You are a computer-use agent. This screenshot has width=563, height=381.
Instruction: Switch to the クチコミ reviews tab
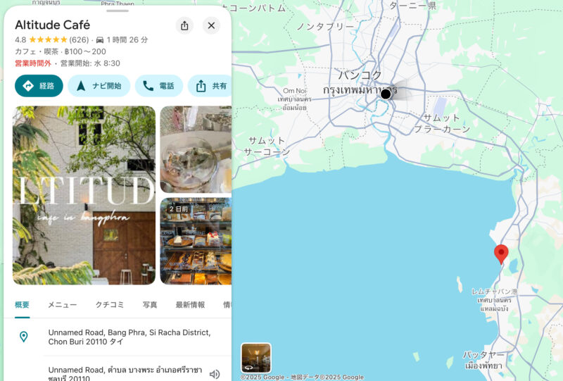pyautogui.click(x=110, y=305)
